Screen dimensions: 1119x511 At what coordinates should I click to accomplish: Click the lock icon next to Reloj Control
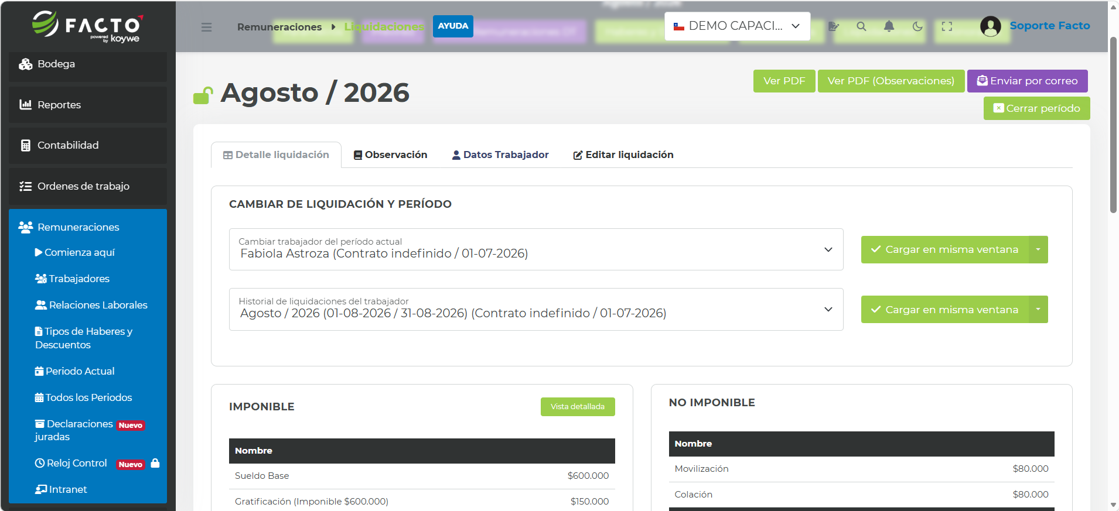(x=155, y=463)
